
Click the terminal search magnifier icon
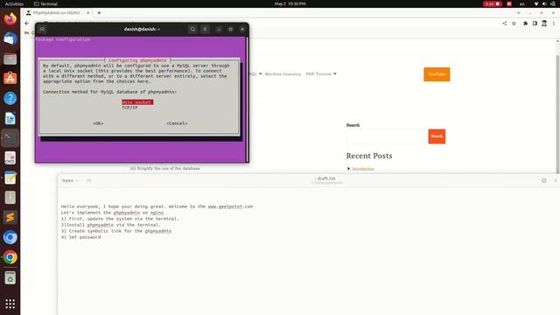[x=192, y=29]
